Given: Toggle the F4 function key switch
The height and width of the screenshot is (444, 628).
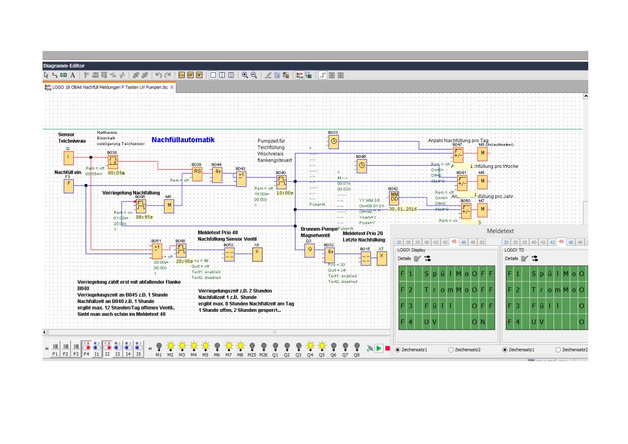Looking at the screenshot, I should (x=87, y=347).
